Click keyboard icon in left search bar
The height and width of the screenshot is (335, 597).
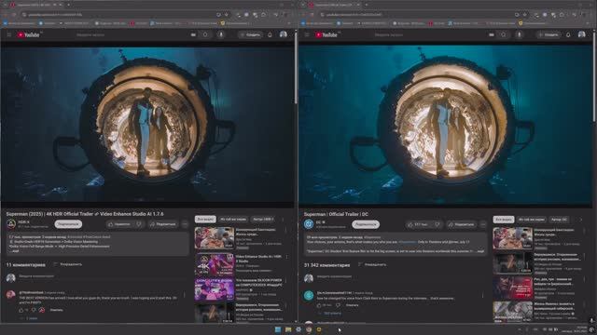(193, 35)
